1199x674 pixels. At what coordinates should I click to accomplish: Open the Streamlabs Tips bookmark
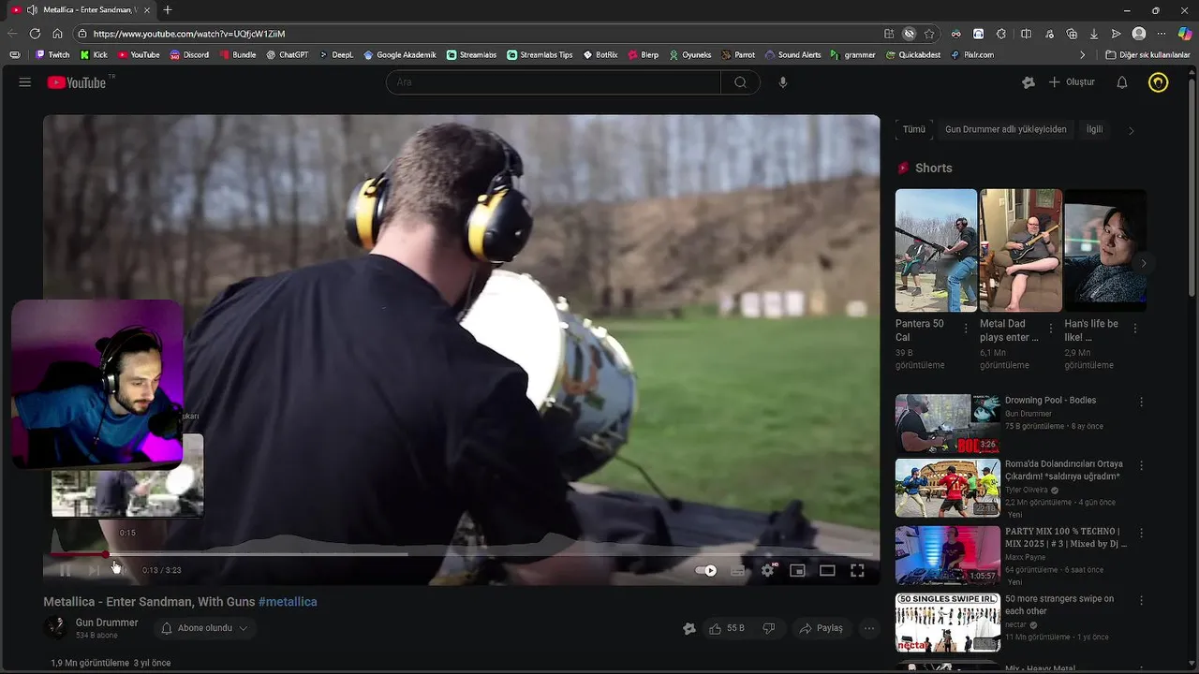[540, 55]
